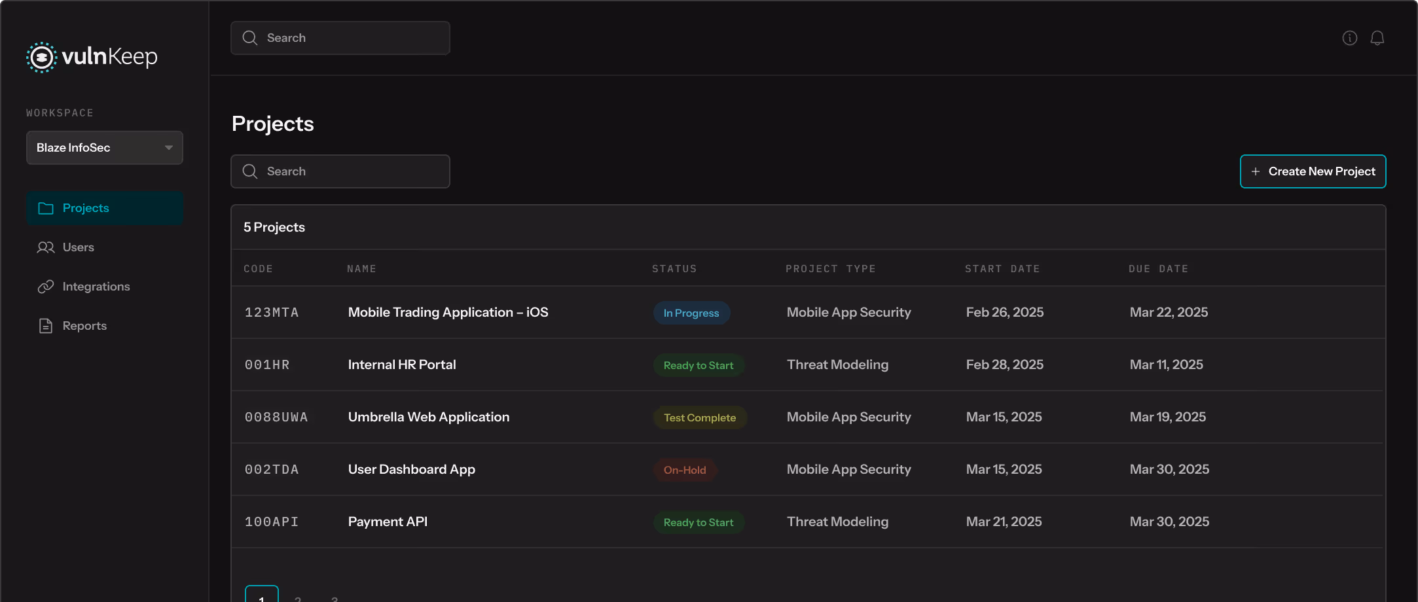Screen dimensions: 1418x602
Task: Open Mobile Trading Application – iOS project
Action: tap(448, 313)
